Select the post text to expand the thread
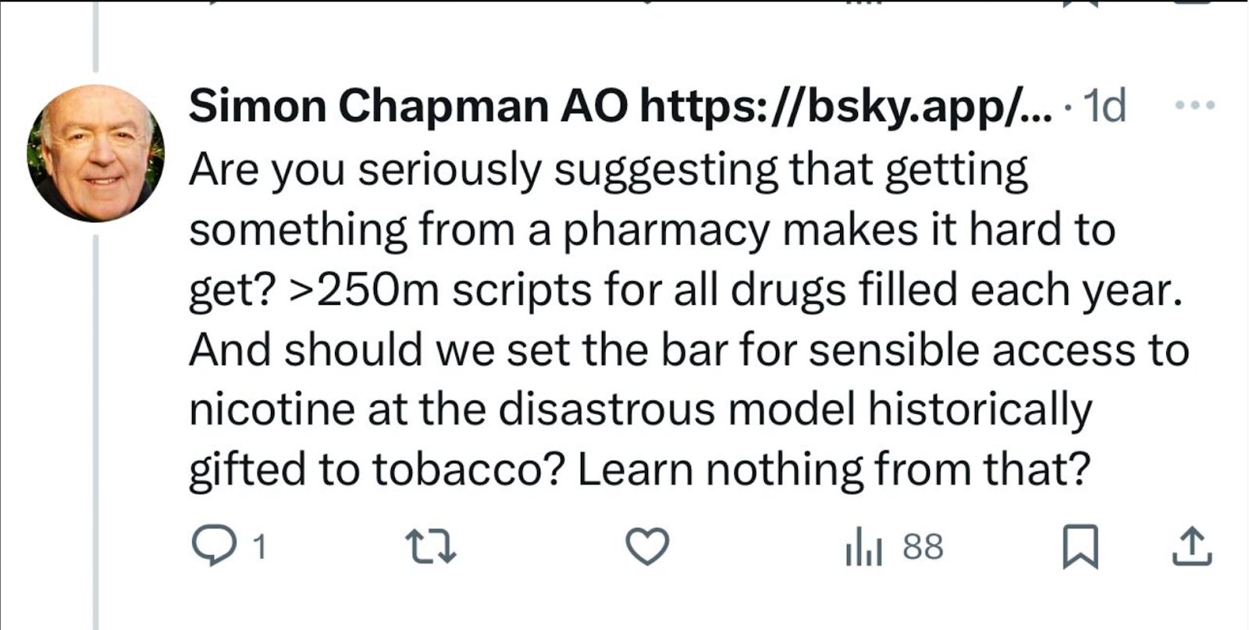This screenshot has height=630, width=1249. point(687,316)
